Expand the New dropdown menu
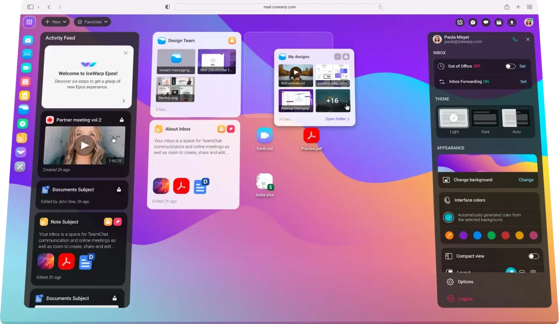The width and height of the screenshot is (559, 324). [x=55, y=22]
